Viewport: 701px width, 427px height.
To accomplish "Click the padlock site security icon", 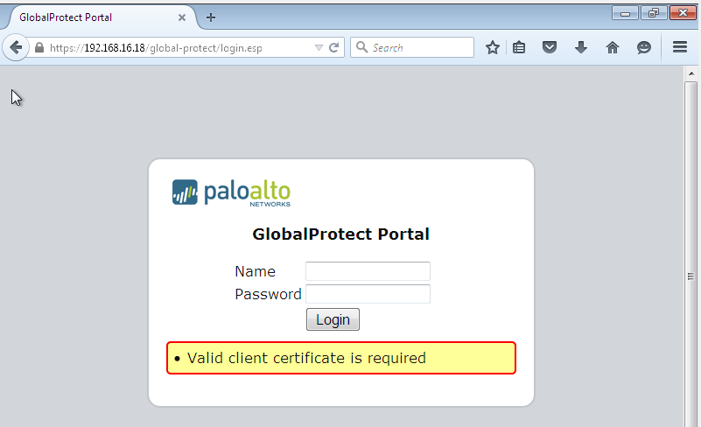I will [x=39, y=48].
